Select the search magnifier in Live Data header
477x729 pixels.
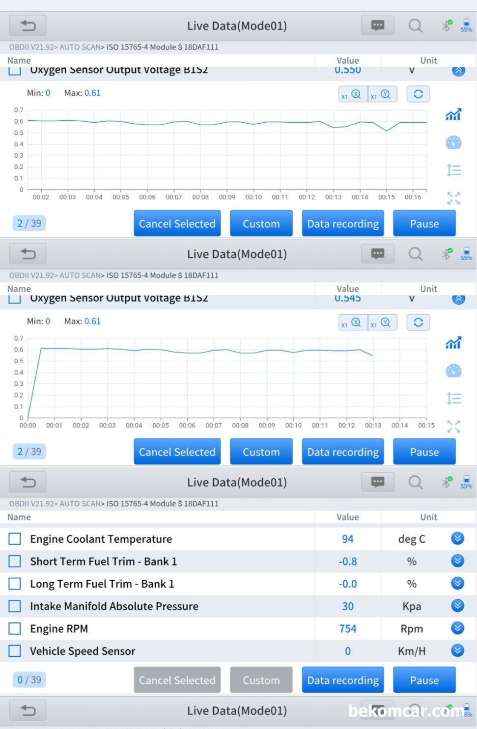coord(416,26)
